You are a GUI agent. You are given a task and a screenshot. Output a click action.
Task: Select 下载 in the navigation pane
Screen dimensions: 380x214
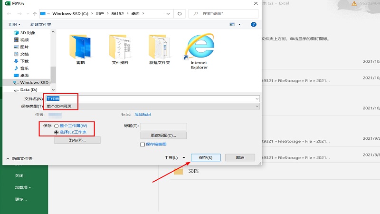24,61
